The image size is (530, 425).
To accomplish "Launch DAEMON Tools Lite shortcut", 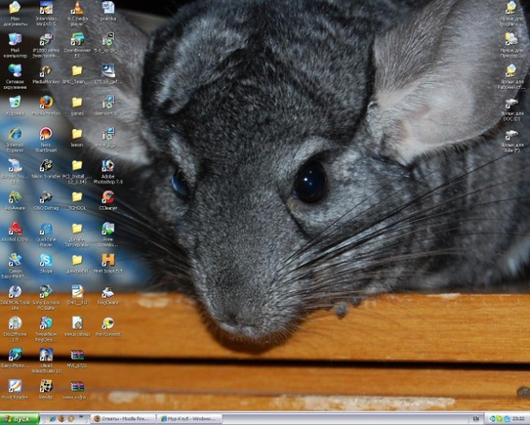I will pos(15,297).
